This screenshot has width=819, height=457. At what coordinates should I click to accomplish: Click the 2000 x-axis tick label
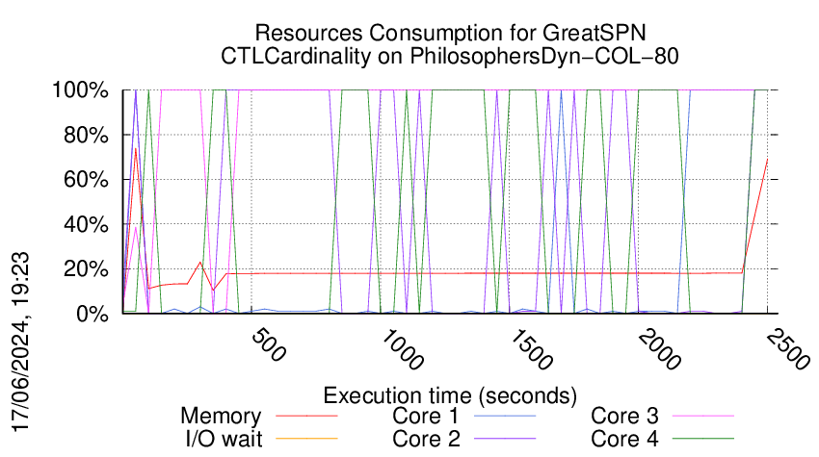pos(660,349)
